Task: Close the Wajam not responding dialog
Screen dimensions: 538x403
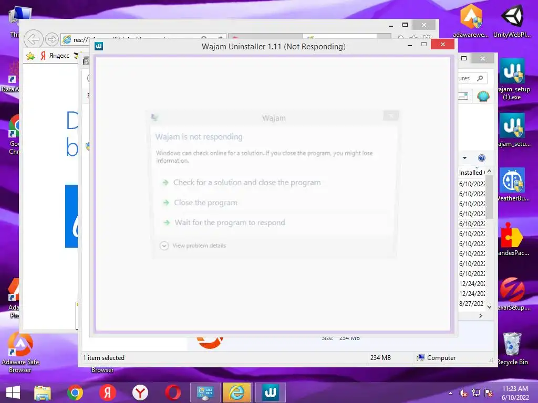Action: pyautogui.click(x=391, y=116)
